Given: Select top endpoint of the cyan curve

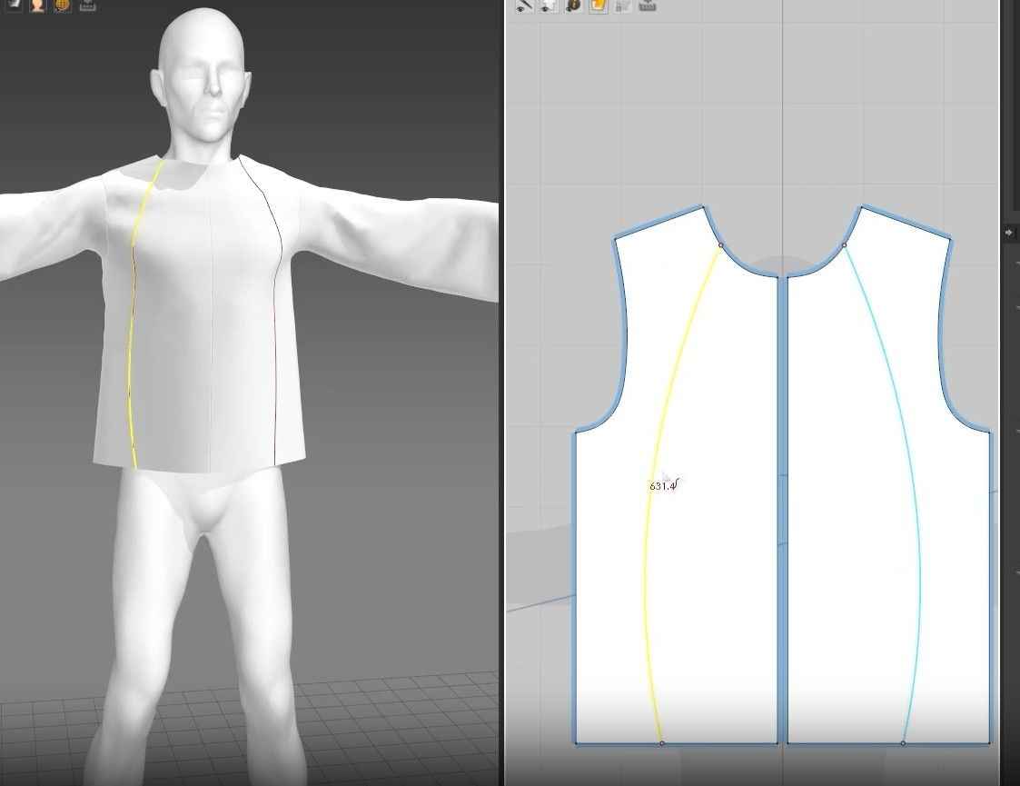Looking at the screenshot, I should coord(844,245).
